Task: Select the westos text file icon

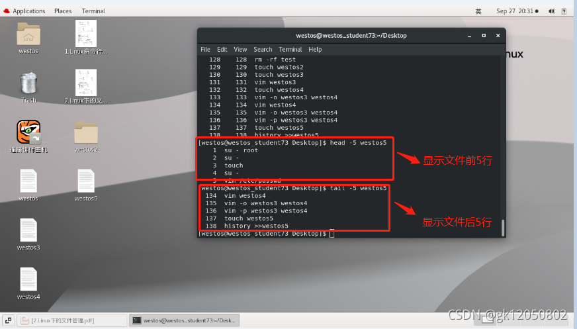Action: point(28,181)
